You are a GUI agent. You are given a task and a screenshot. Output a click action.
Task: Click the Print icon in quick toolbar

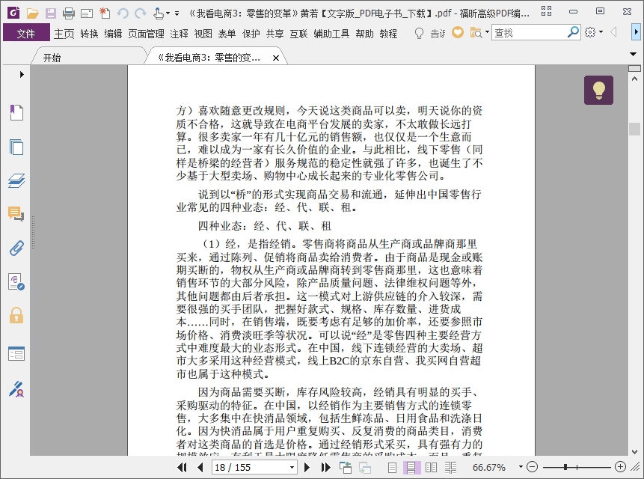(x=69, y=13)
